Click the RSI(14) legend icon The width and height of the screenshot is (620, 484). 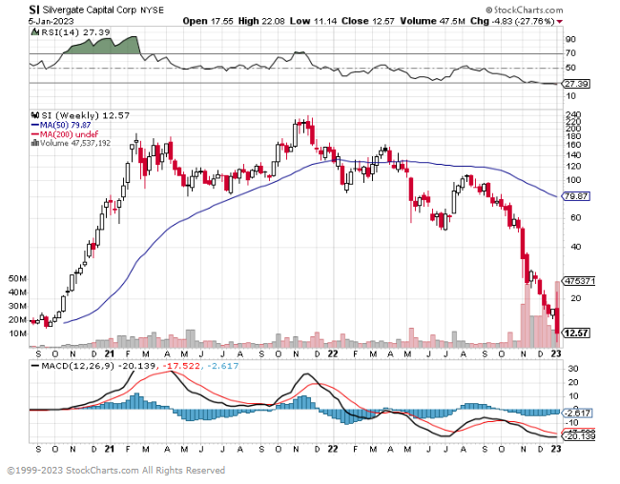pos(34,32)
